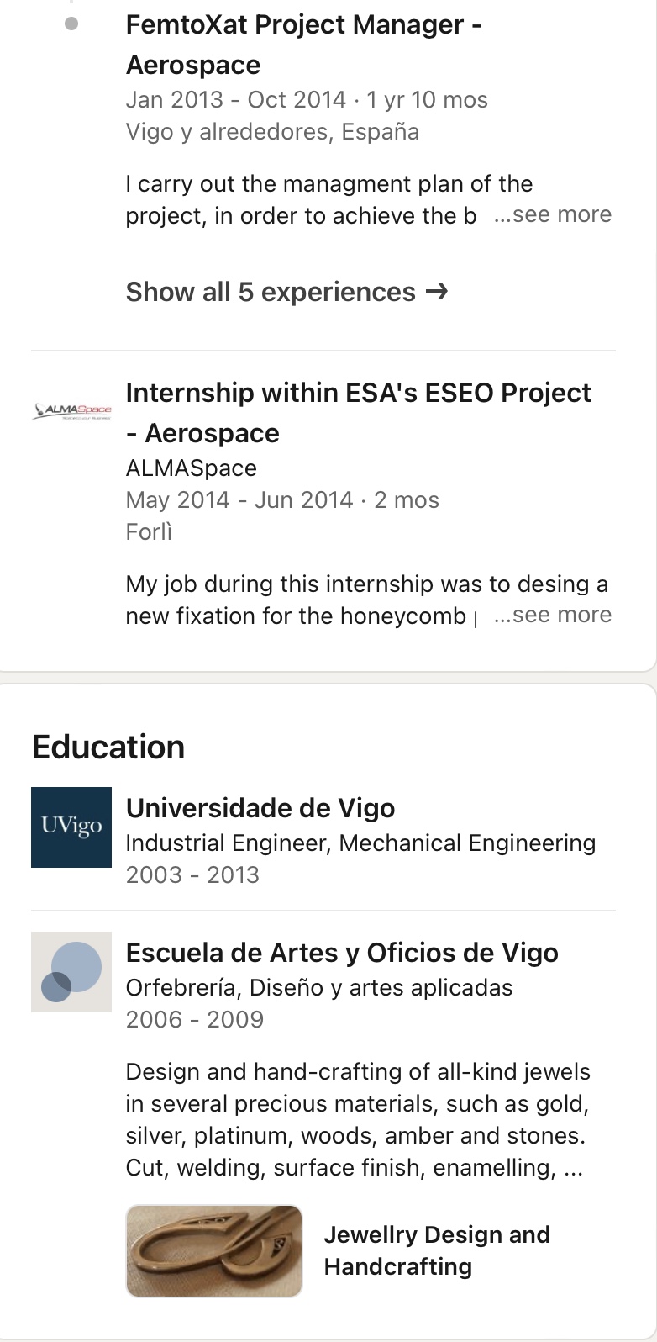657x1342 pixels.
Task: Click Industrial Engineer, Mechanical Engineering degree text
Action: [360, 843]
